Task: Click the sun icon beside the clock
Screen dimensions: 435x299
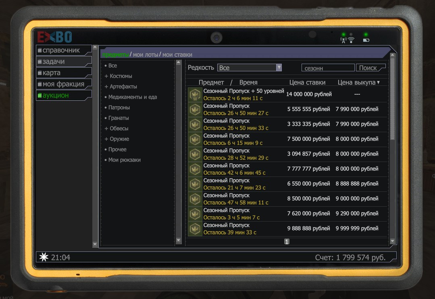Action: click(x=44, y=257)
